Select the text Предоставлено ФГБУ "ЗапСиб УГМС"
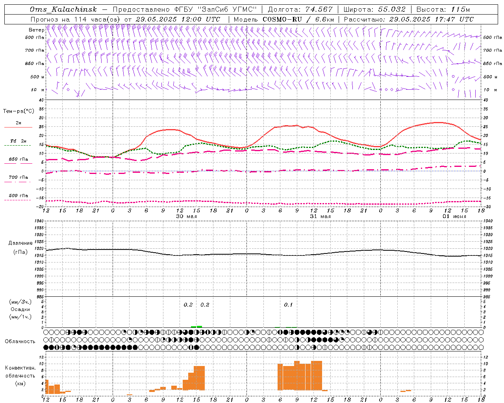The image size is (504, 403). click(184, 10)
